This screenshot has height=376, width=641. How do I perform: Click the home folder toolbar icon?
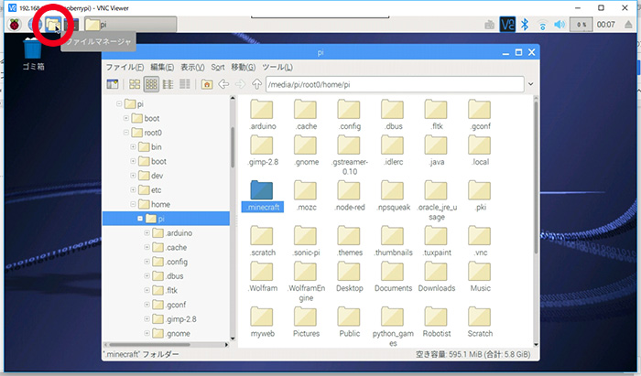(x=206, y=84)
